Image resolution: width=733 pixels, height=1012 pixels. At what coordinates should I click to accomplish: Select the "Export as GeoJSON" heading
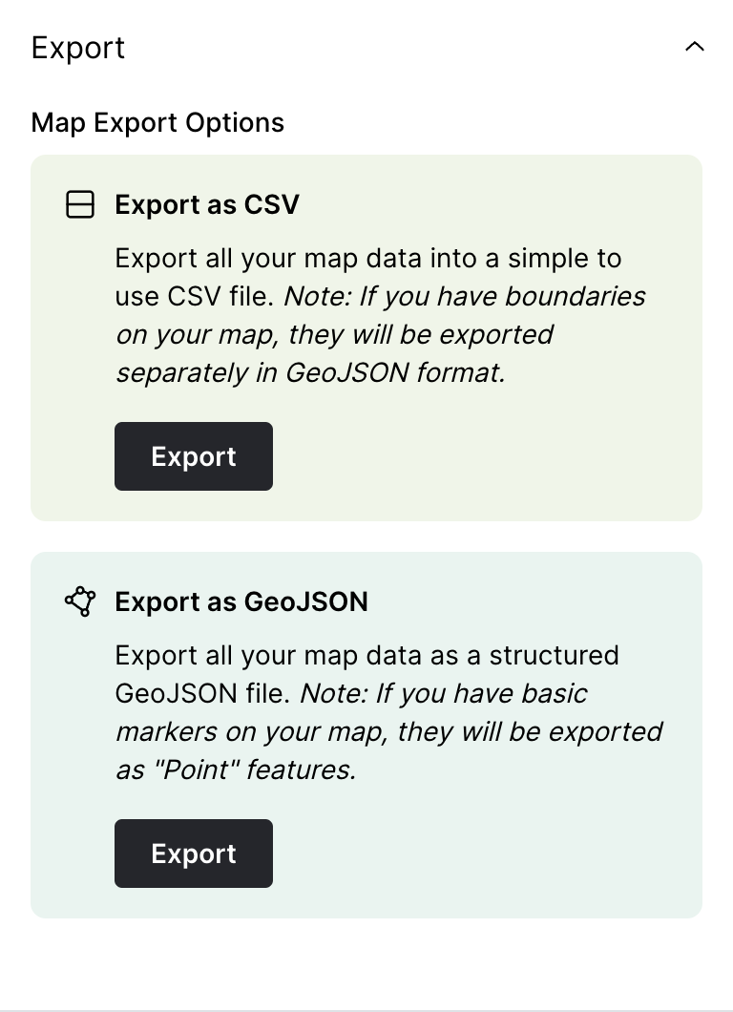(241, 601)
